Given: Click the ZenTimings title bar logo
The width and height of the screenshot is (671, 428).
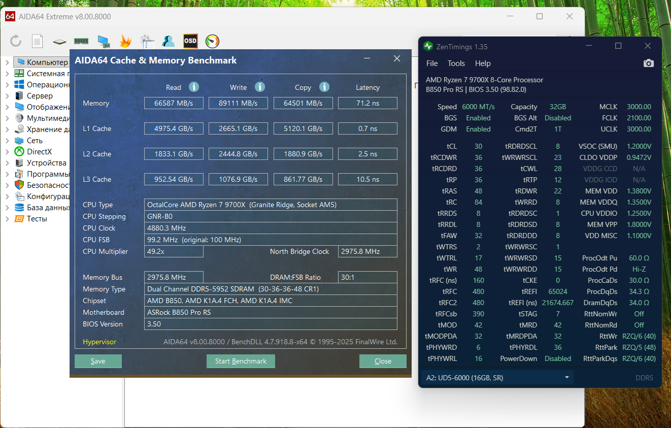Looking at the screenshot, I should pos(428,47).
